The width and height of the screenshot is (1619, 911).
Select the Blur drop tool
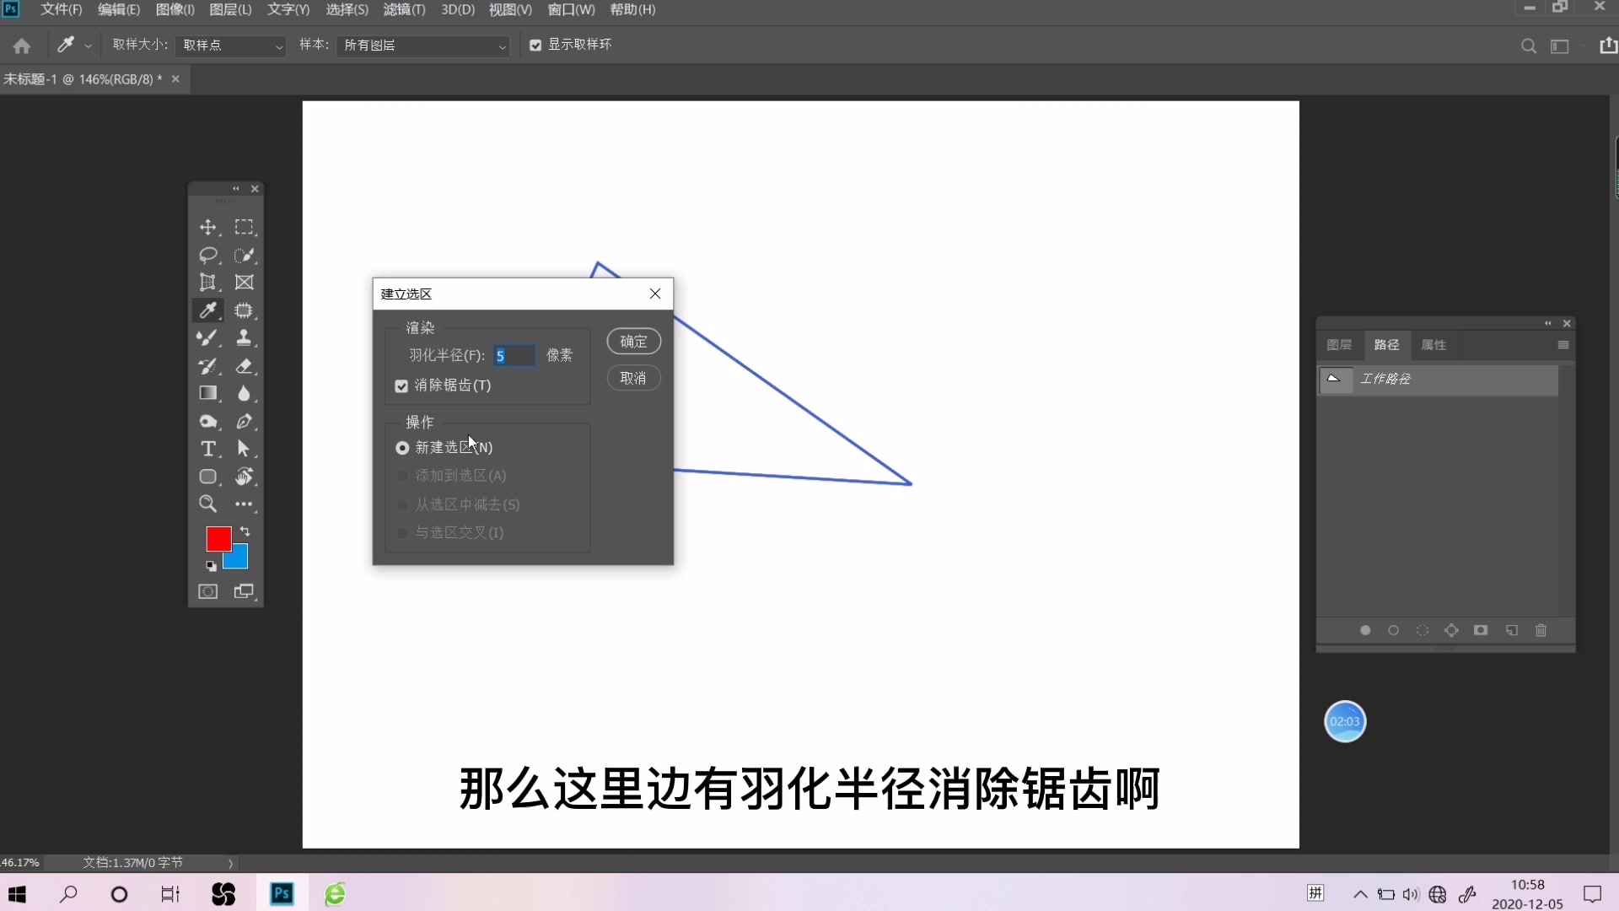tap(244, 393)
